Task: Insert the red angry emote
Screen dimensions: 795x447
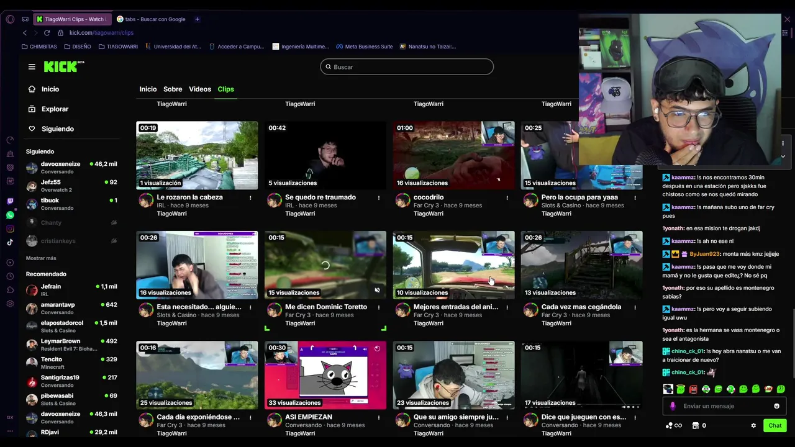Action: point(693,389)
